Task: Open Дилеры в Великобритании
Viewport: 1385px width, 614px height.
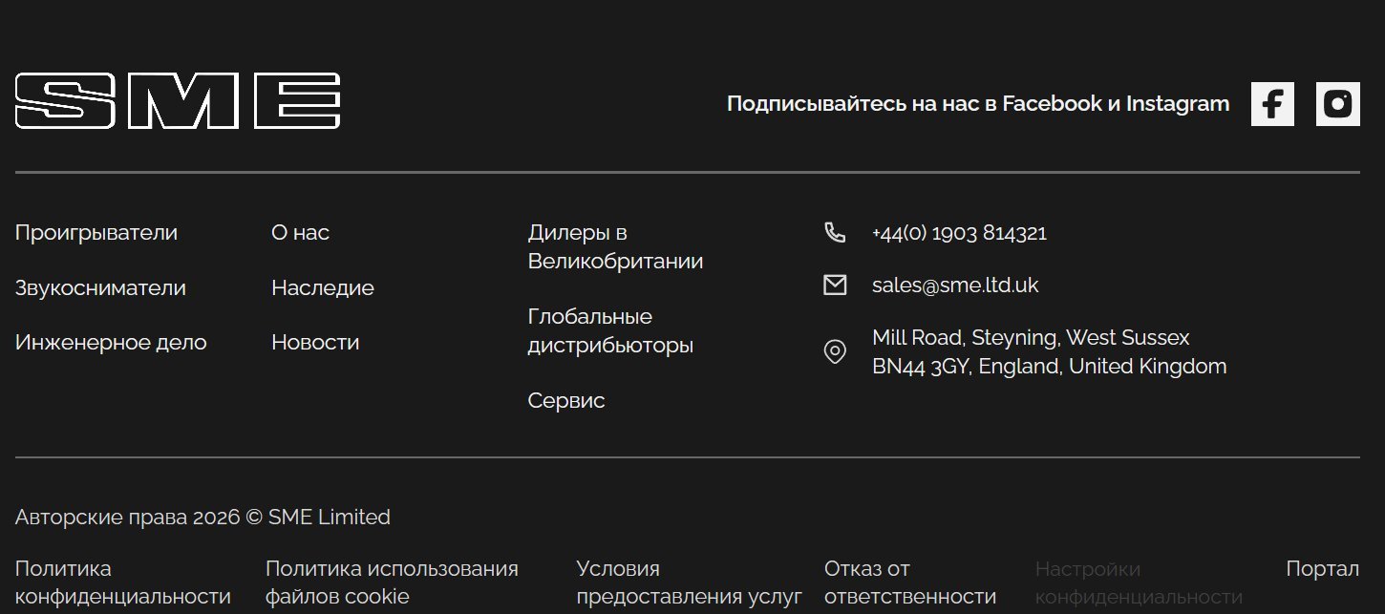Action: [615, 247]
